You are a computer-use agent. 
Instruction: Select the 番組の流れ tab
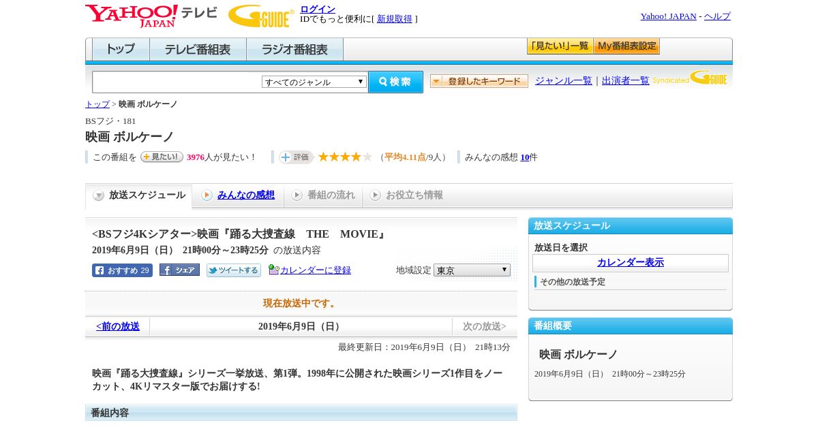pos(323,195)
